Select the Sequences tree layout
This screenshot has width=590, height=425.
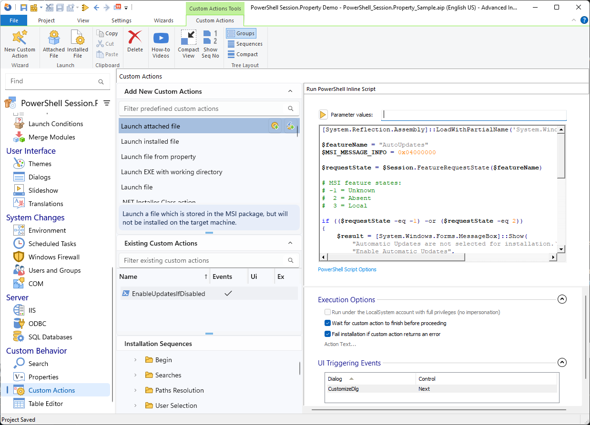(x=244, y=44)
